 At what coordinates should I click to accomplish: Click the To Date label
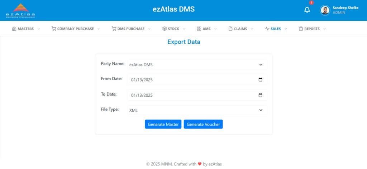109,94
